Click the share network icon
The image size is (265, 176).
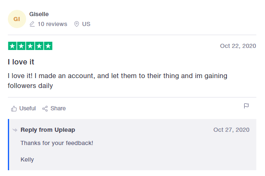click(x=45, y=109)
